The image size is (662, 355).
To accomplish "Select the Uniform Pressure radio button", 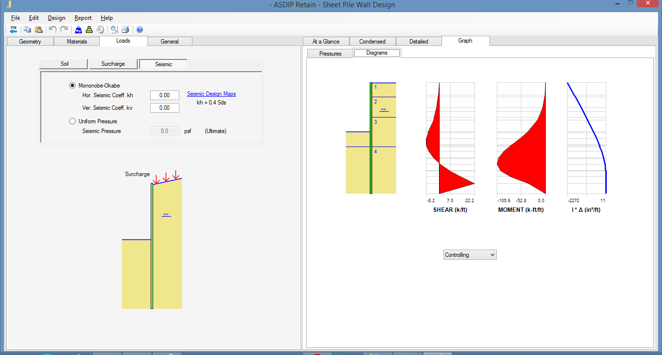I will pyautogui.click(x=73, y=121).
